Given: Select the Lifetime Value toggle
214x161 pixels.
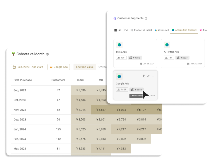Looking at the screenshot, I should point(85,67).
